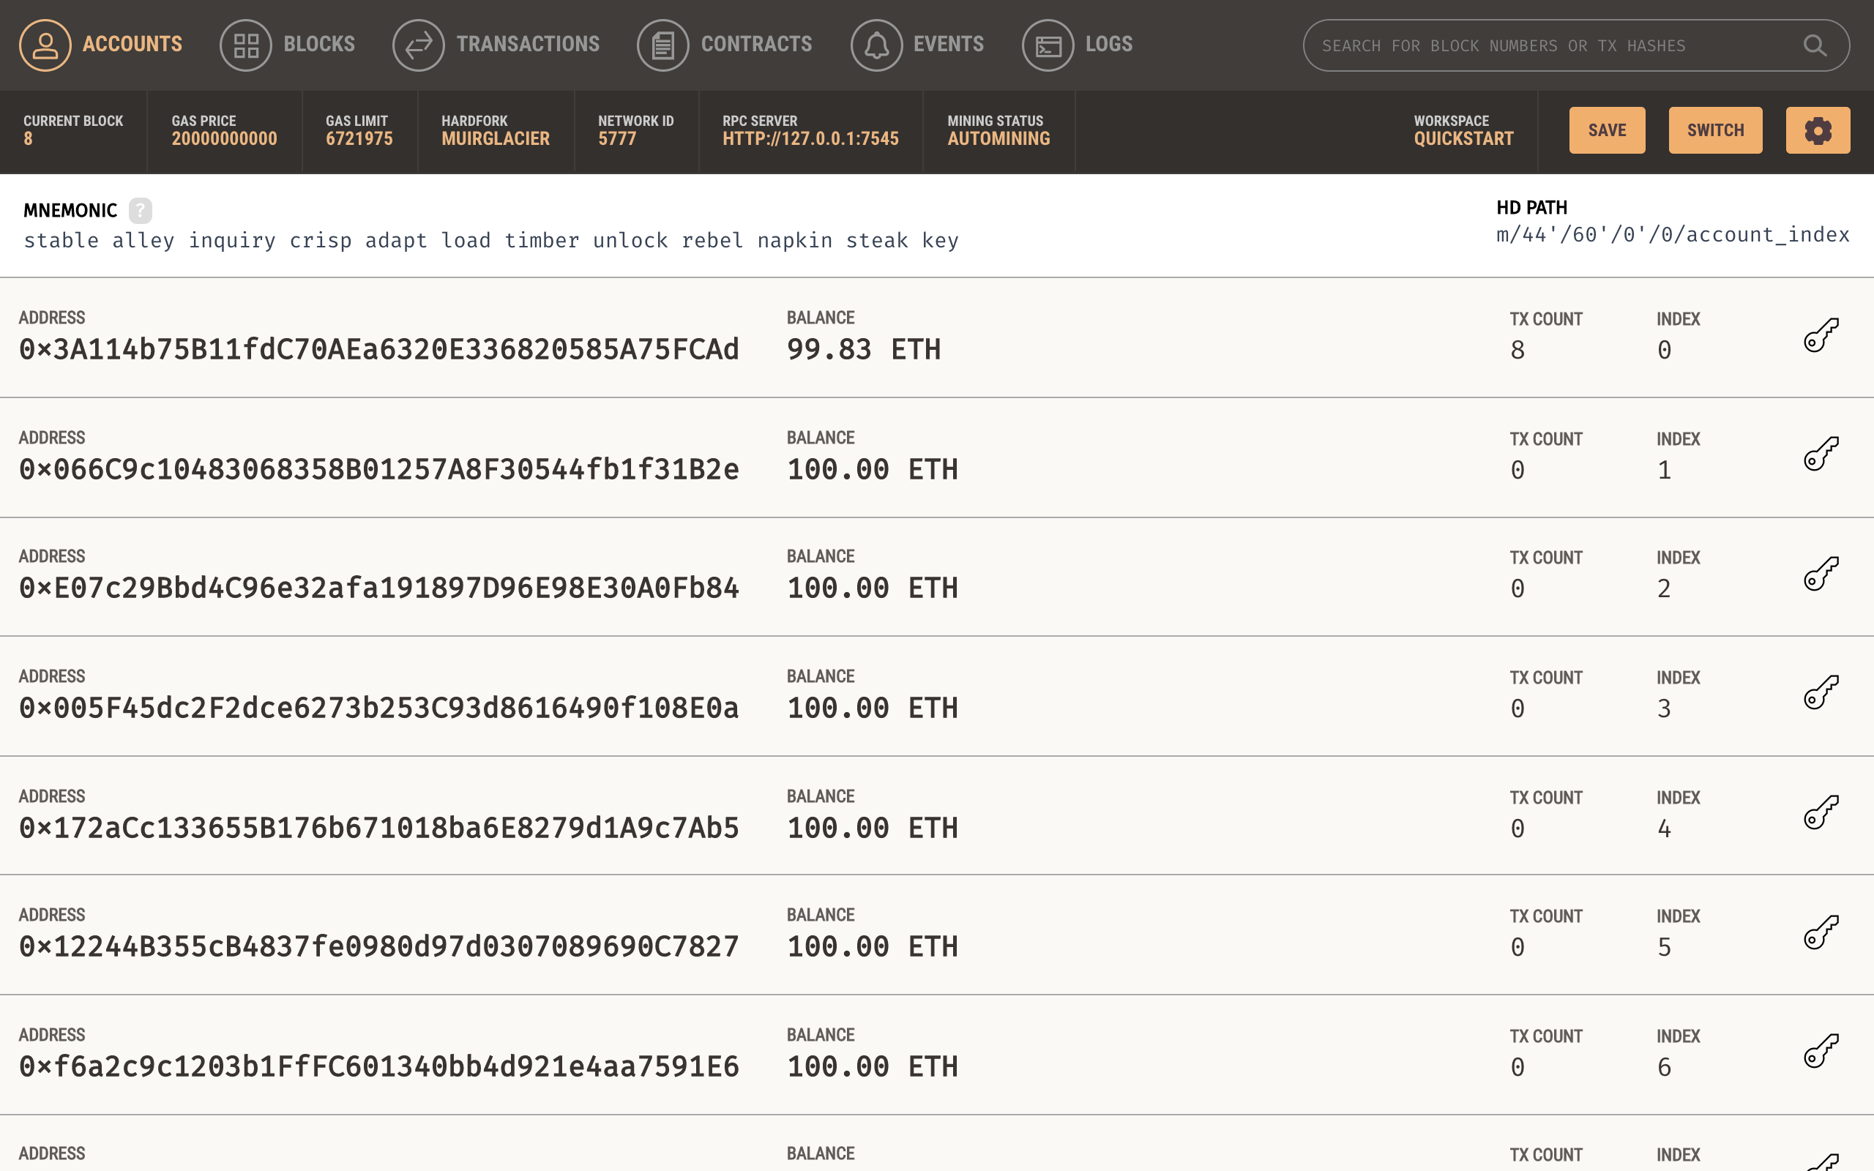Viewport: 1874px width, 1171px height.
Task: Show private key for index 1 account
Action: [x=1821, y=454]
